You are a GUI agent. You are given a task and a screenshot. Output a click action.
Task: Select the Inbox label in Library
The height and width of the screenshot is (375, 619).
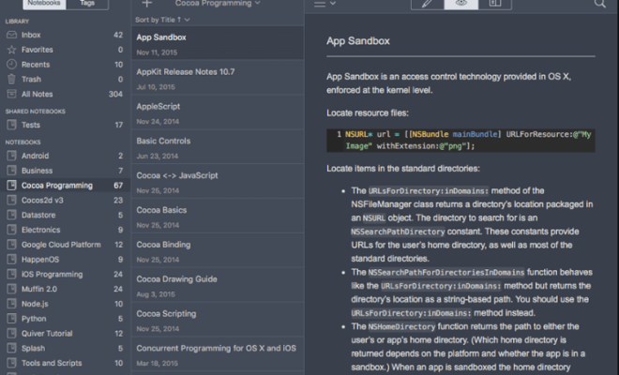[31, 35]
